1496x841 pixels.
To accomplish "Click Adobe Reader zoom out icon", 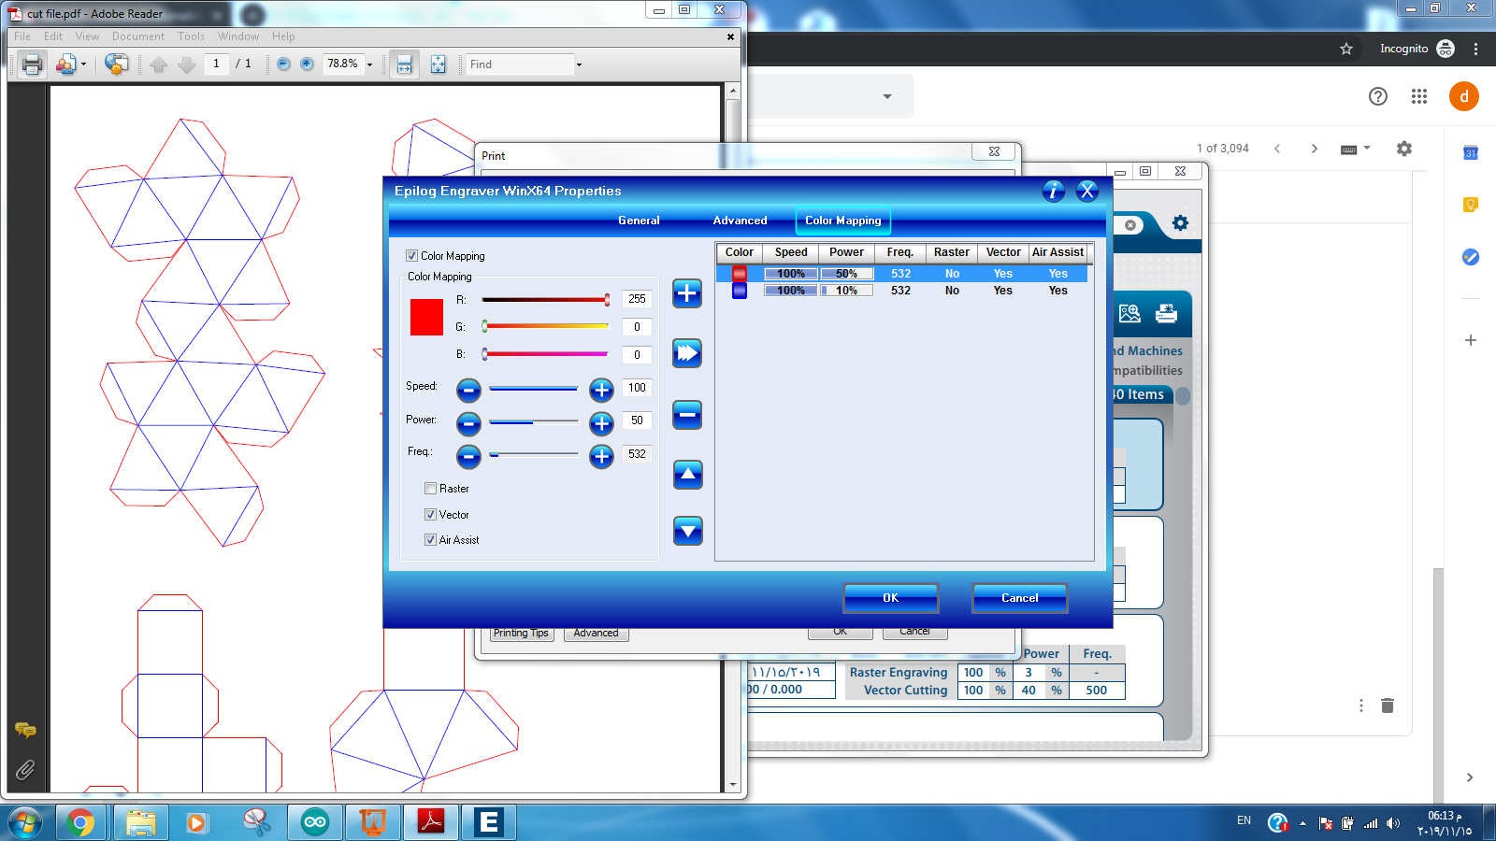I will [283, 64].
